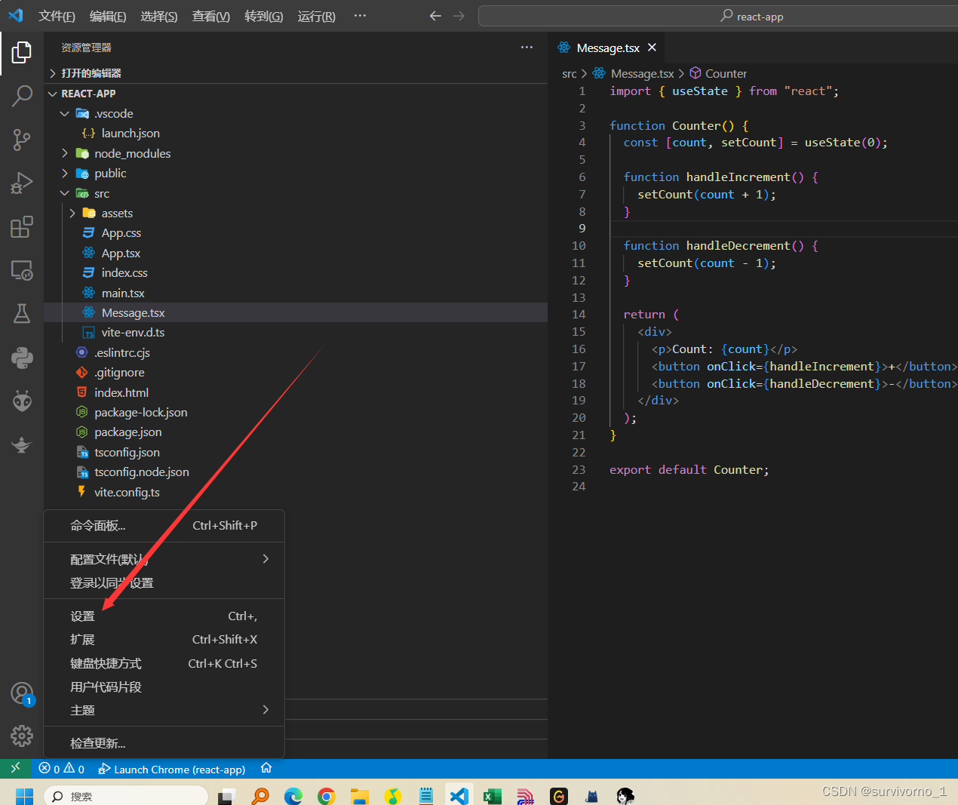Open the Extensions view icon

[22, 227]
